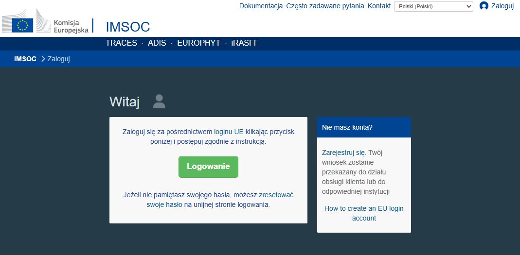Viewport: 520px width, 255px height.
Task: Click the Komisja Europejska text
Action: tap(71, 26)
